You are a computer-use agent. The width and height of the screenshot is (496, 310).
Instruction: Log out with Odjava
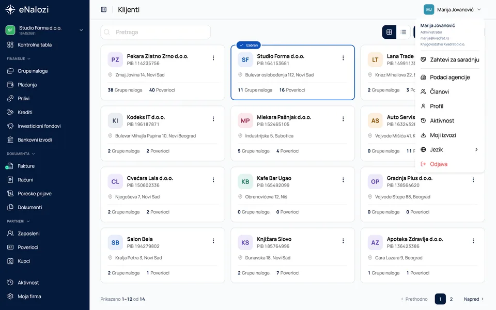449,164
